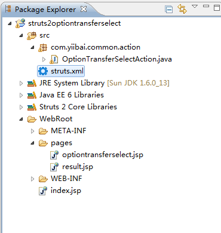Select JRE System Library label

72,83
